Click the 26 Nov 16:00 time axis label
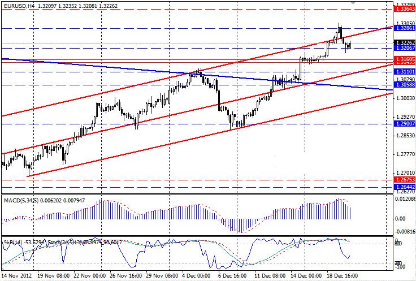This screenshot has width=416, height=281. (124, 276)
